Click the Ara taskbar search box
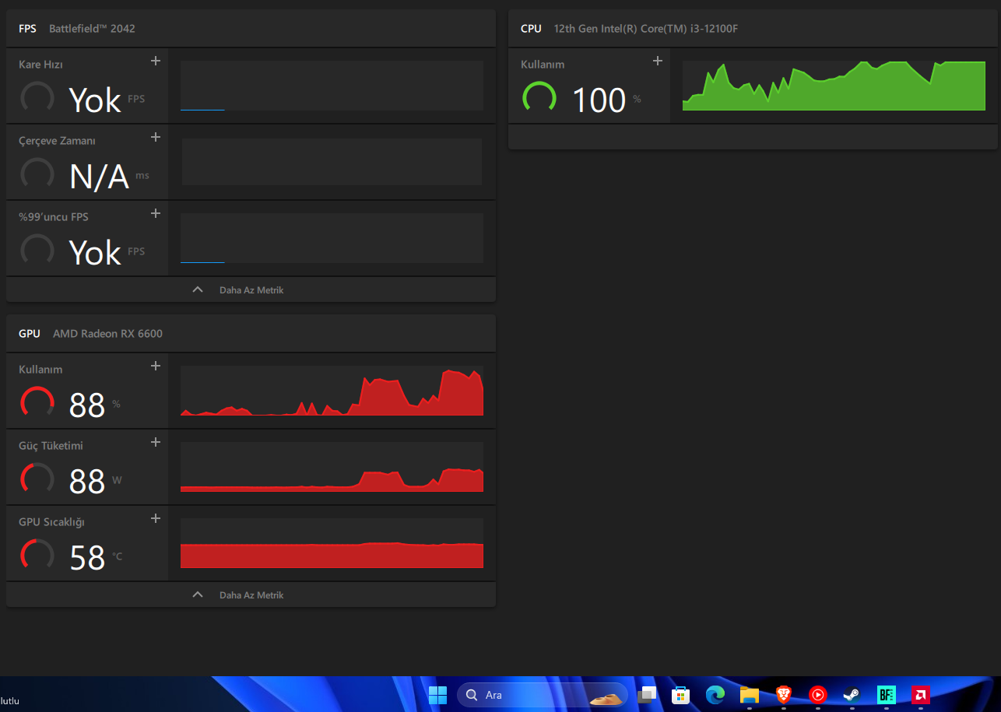Screen dimensions: 1001x712 pyautogui.click(x=543, y=695)
